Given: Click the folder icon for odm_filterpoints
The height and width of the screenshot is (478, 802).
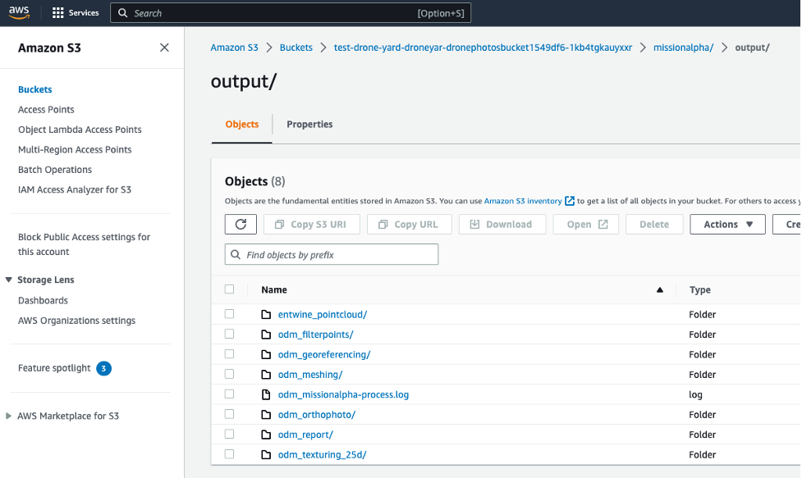Looking at the screenshot, I should point(266,335).
